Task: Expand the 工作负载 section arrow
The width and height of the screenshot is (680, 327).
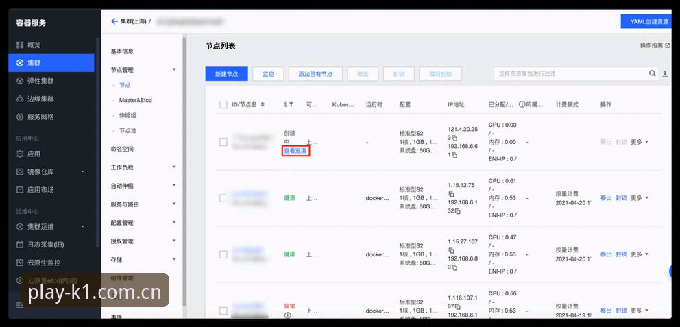Action: [174, 167]
